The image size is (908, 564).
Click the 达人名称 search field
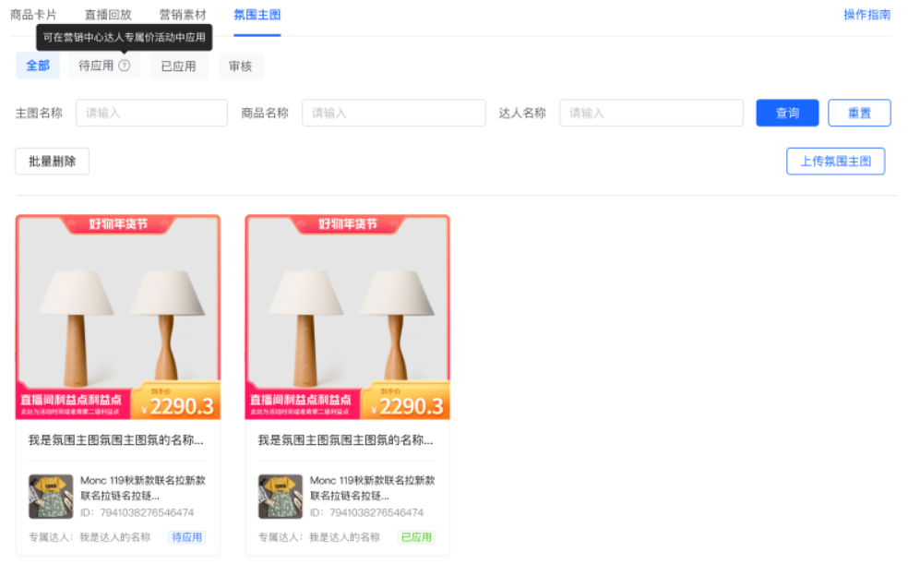point(651,113)
